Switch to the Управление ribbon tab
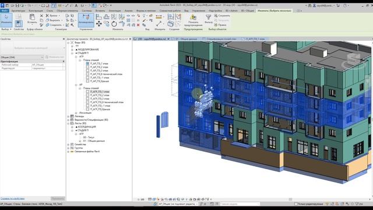 click(x=199, y=10)
